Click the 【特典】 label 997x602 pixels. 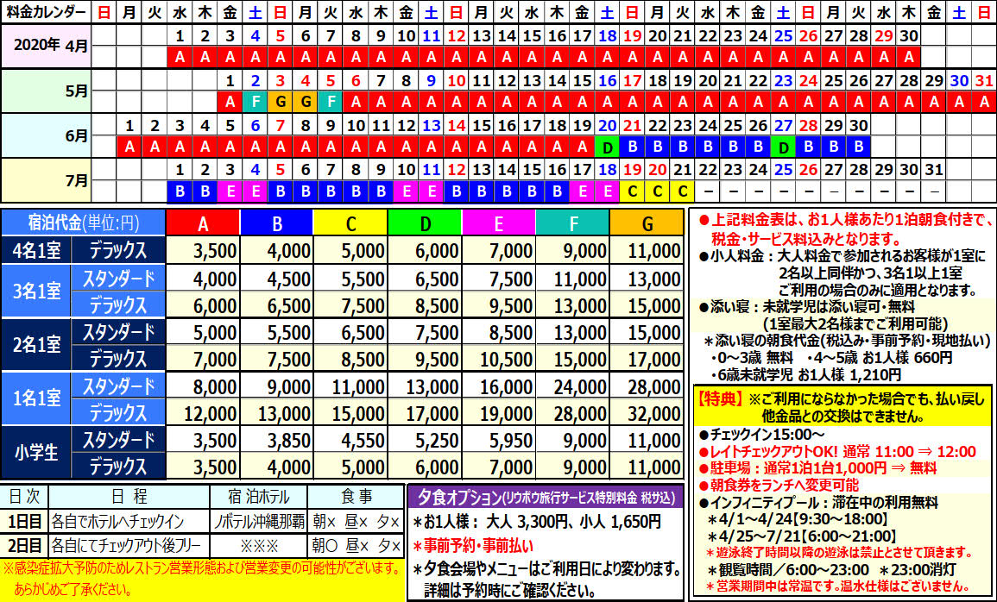click(718, 398)
